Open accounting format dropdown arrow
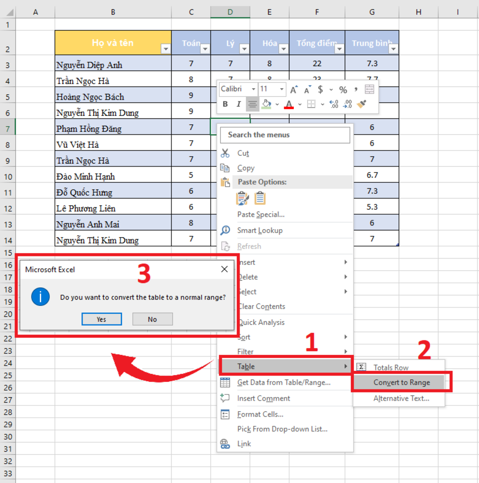 click(331, 90)
